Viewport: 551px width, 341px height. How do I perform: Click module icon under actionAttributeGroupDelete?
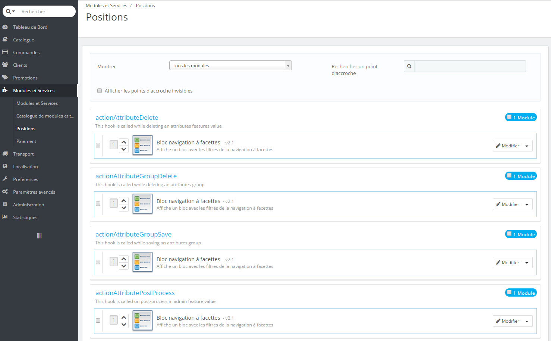[x=142, y=204]
